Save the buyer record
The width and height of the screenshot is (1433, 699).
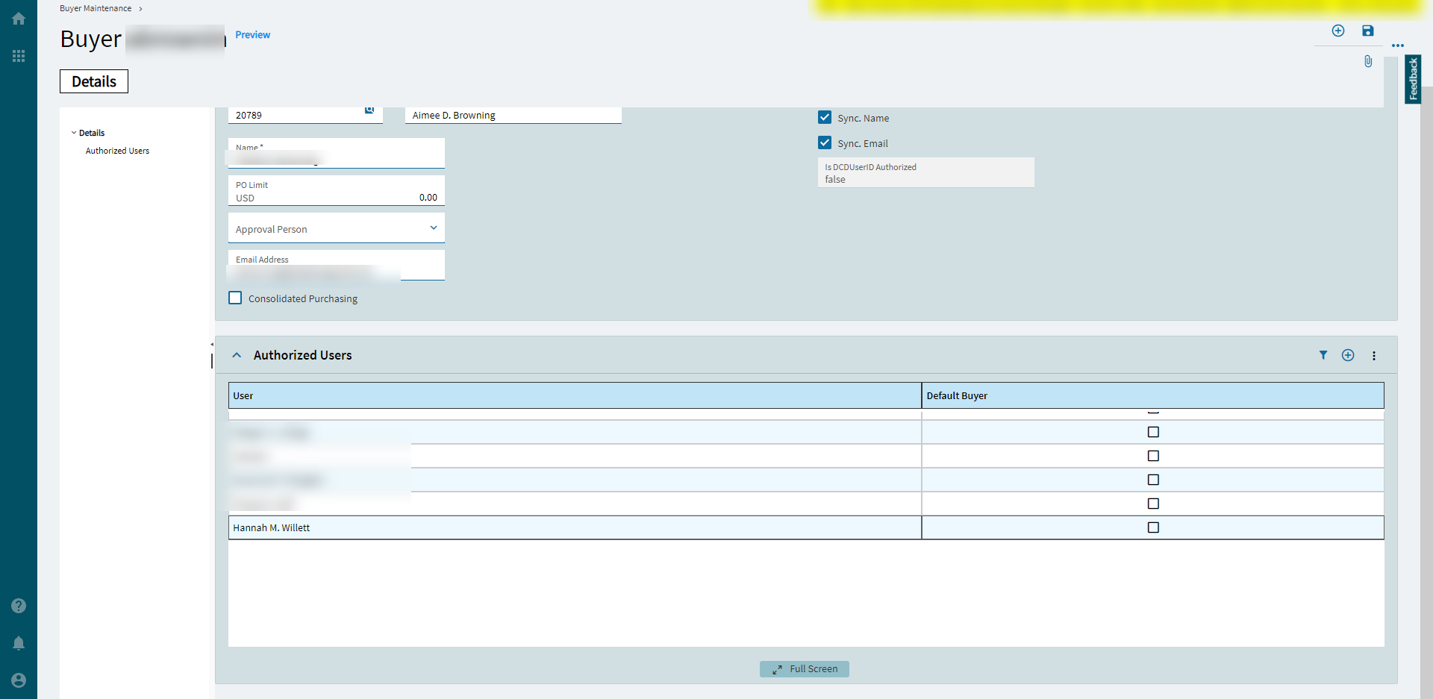coord(1368,31)
